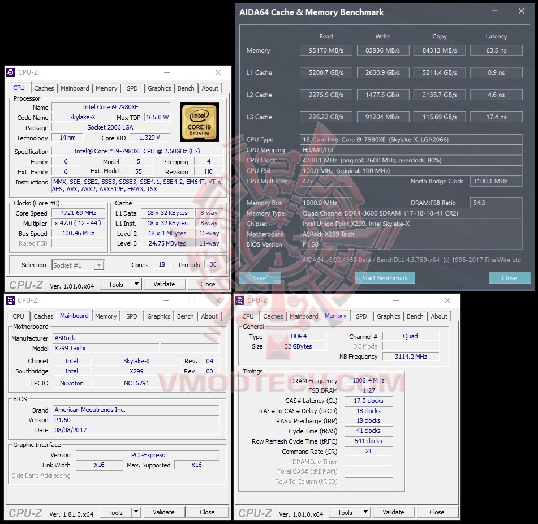Open SPD tab in Mainboard CPU-Z window
Viewport: 538px width, 524px height.
[x=131, y=316]
